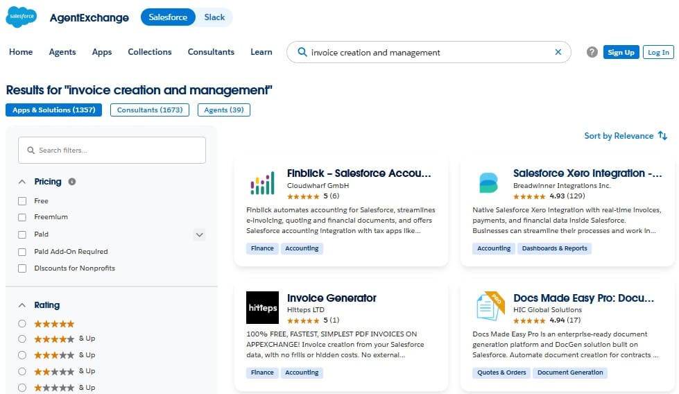Image resolution: width=679 pixels, height=394 pixels.
Task: Click the search magnifier icon in search bar
Action: tap(302, 53)
